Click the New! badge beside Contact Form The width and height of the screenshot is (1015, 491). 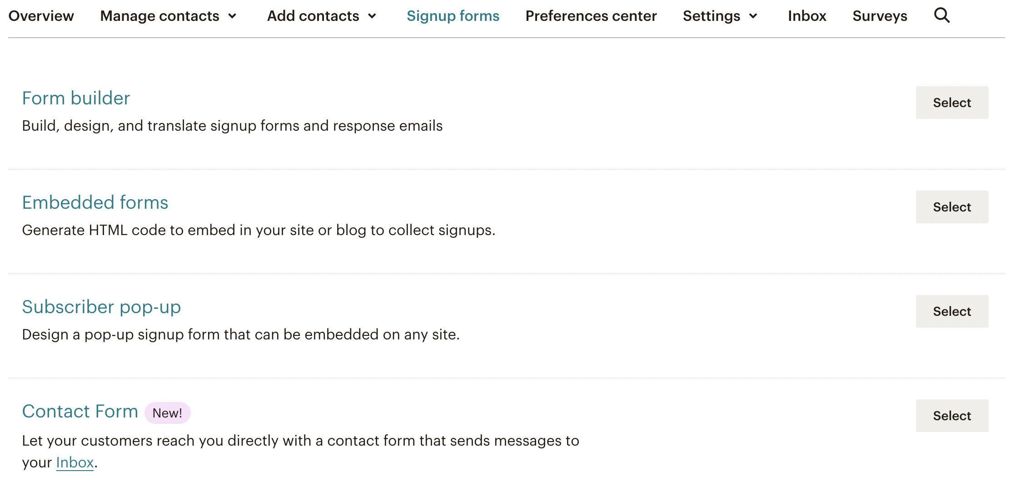click(167, 413)
